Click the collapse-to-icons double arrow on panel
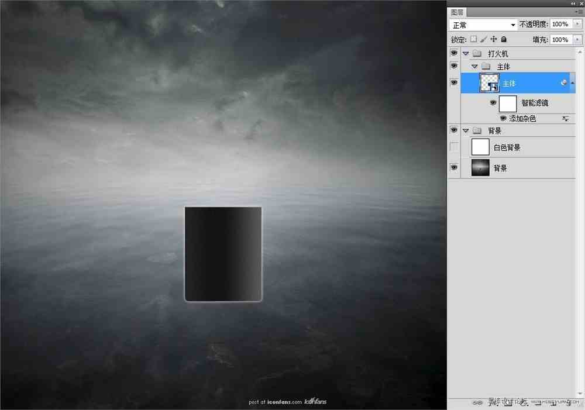The image size is (585, 410). tap(573, 3)
